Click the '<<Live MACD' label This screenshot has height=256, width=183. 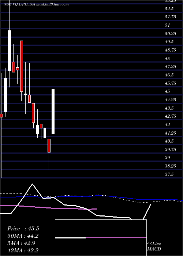pyautogui.click(x=154, y=246)
